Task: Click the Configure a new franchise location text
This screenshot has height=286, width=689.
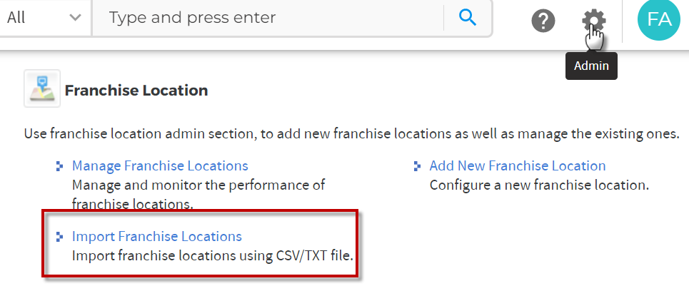Action: [x=539, y=185]
